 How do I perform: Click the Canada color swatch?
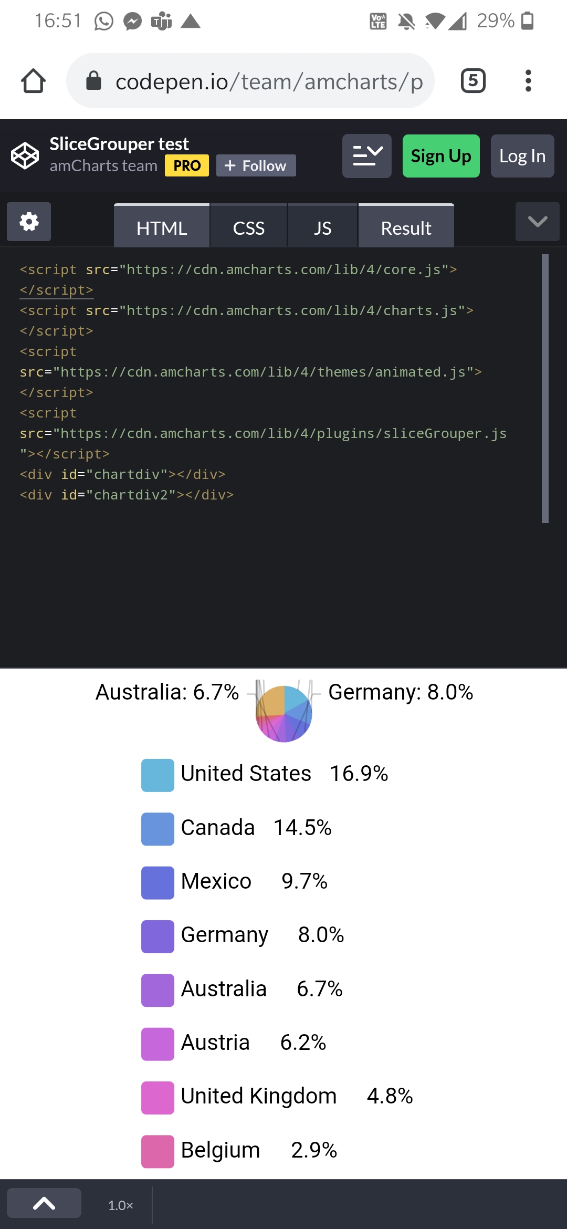(157, 829)
